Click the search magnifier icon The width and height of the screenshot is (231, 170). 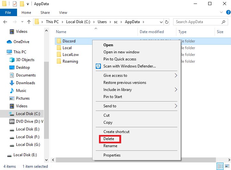click(x=223, y=22)
